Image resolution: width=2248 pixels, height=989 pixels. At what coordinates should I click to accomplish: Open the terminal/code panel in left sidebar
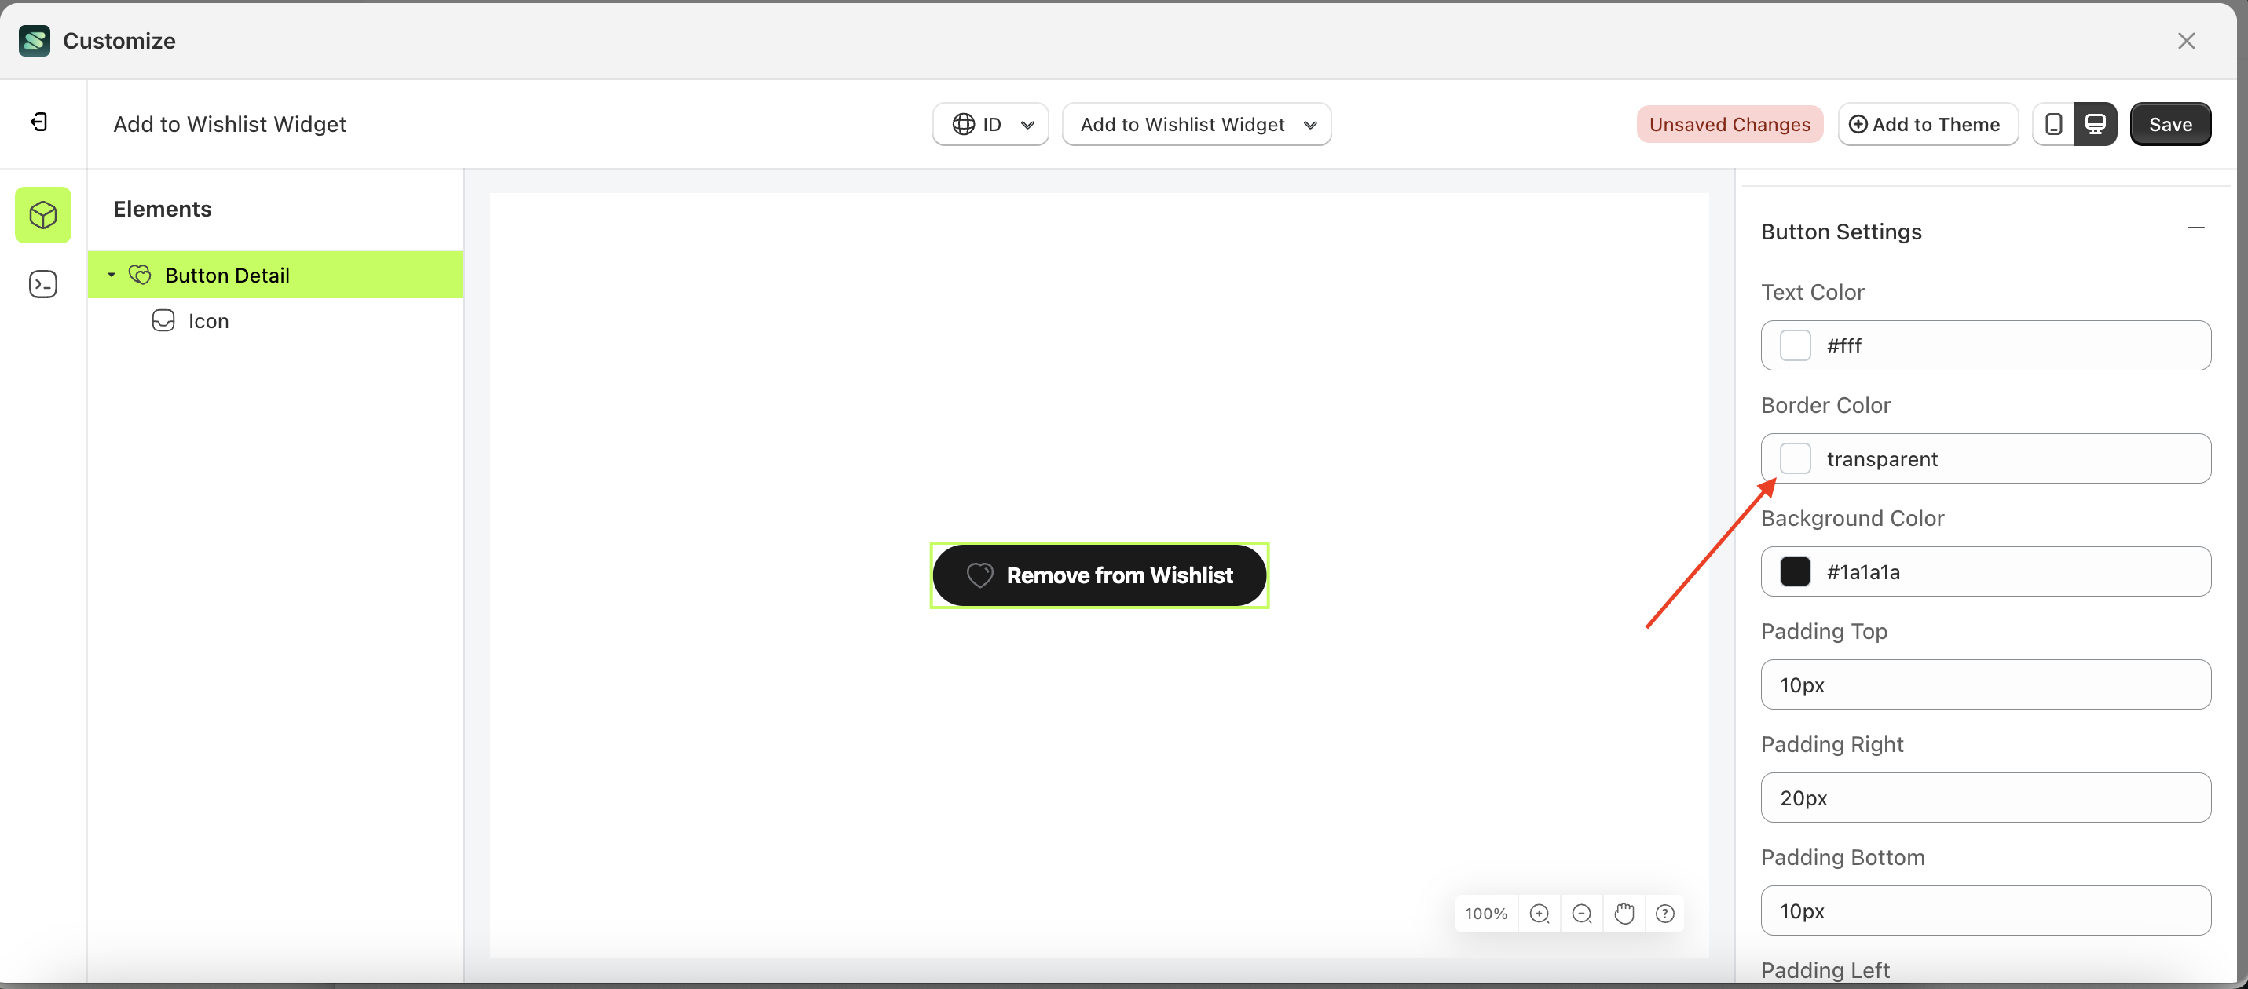coord(42,283)
